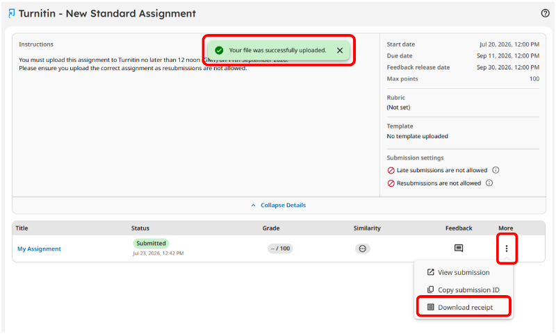Viewport: 556px width, 334px height.
Task: Open the help question mark icon
Action: (545, 13)
